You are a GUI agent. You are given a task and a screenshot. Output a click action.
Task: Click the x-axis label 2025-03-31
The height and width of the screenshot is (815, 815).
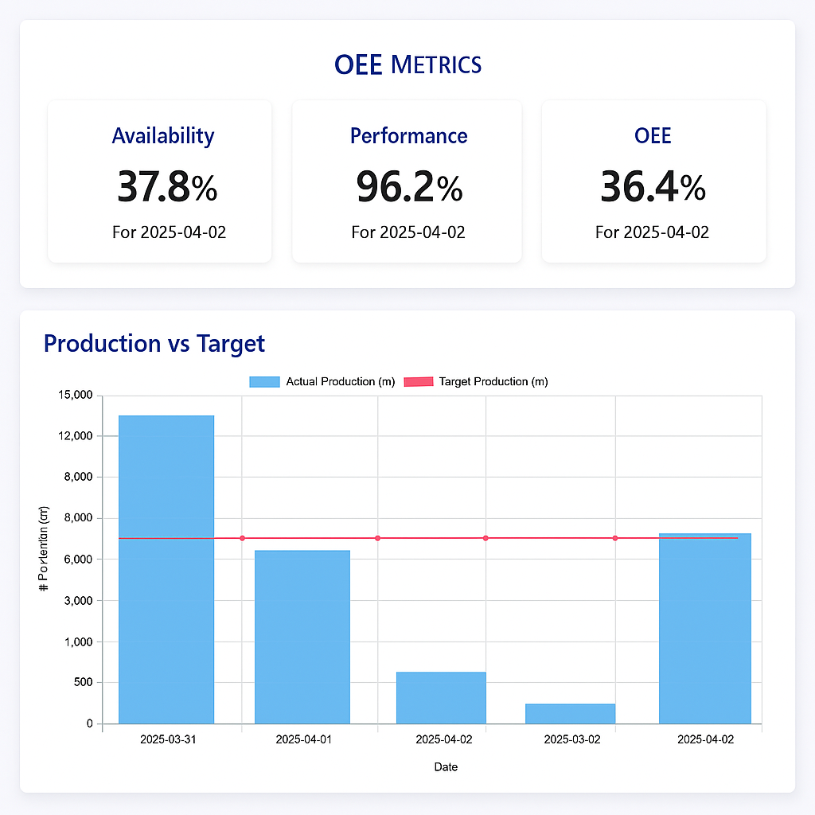pyautogui.click(x=166, y=739)
